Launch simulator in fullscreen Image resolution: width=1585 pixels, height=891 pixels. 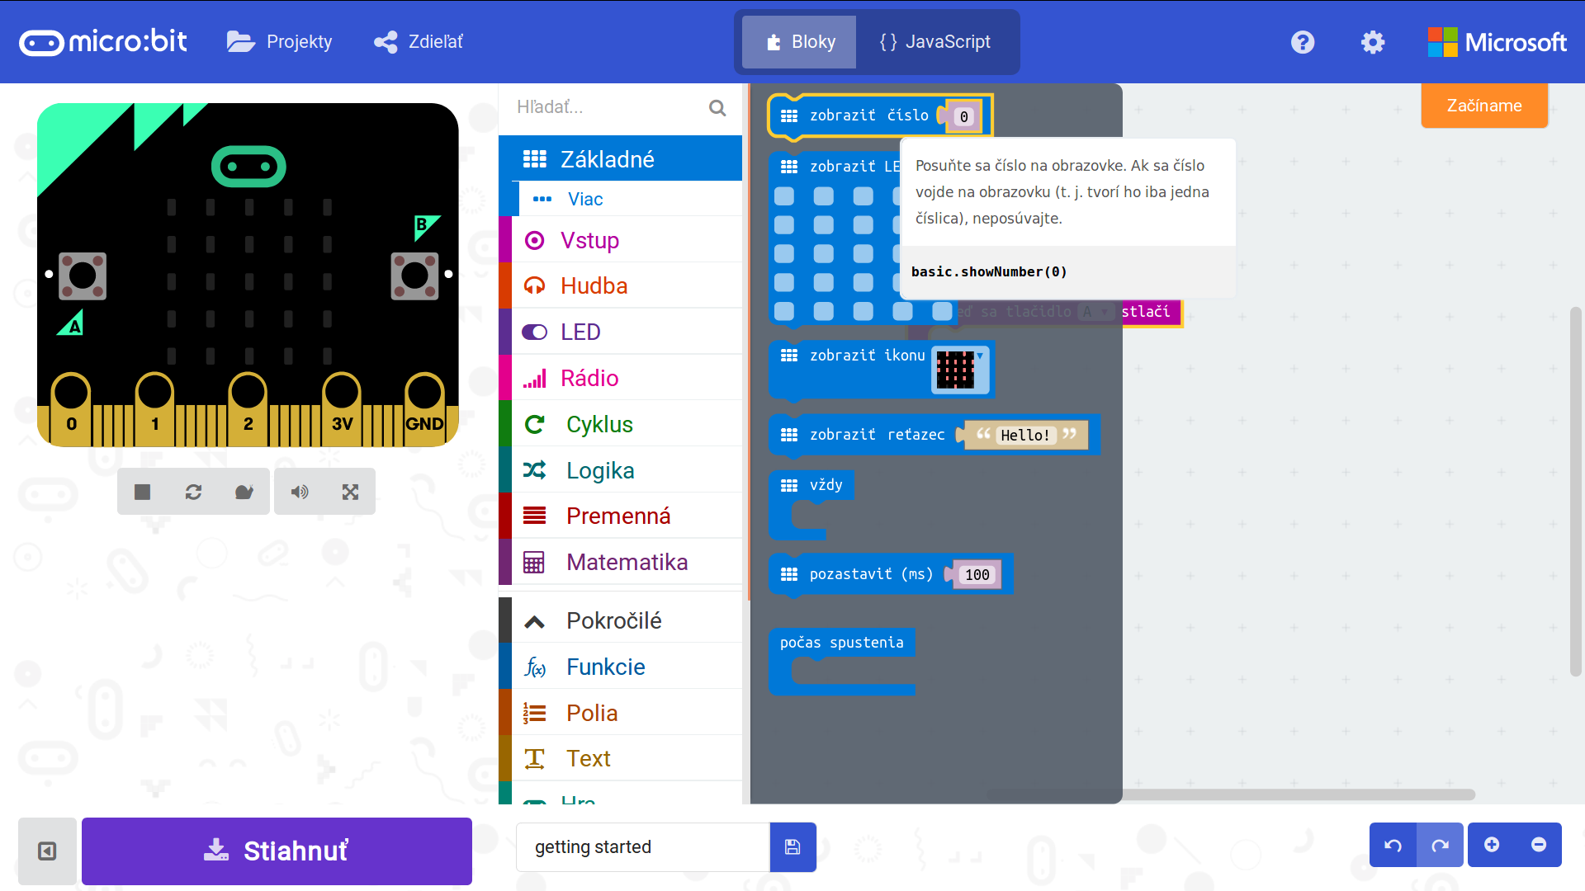[x=350, y=493]
